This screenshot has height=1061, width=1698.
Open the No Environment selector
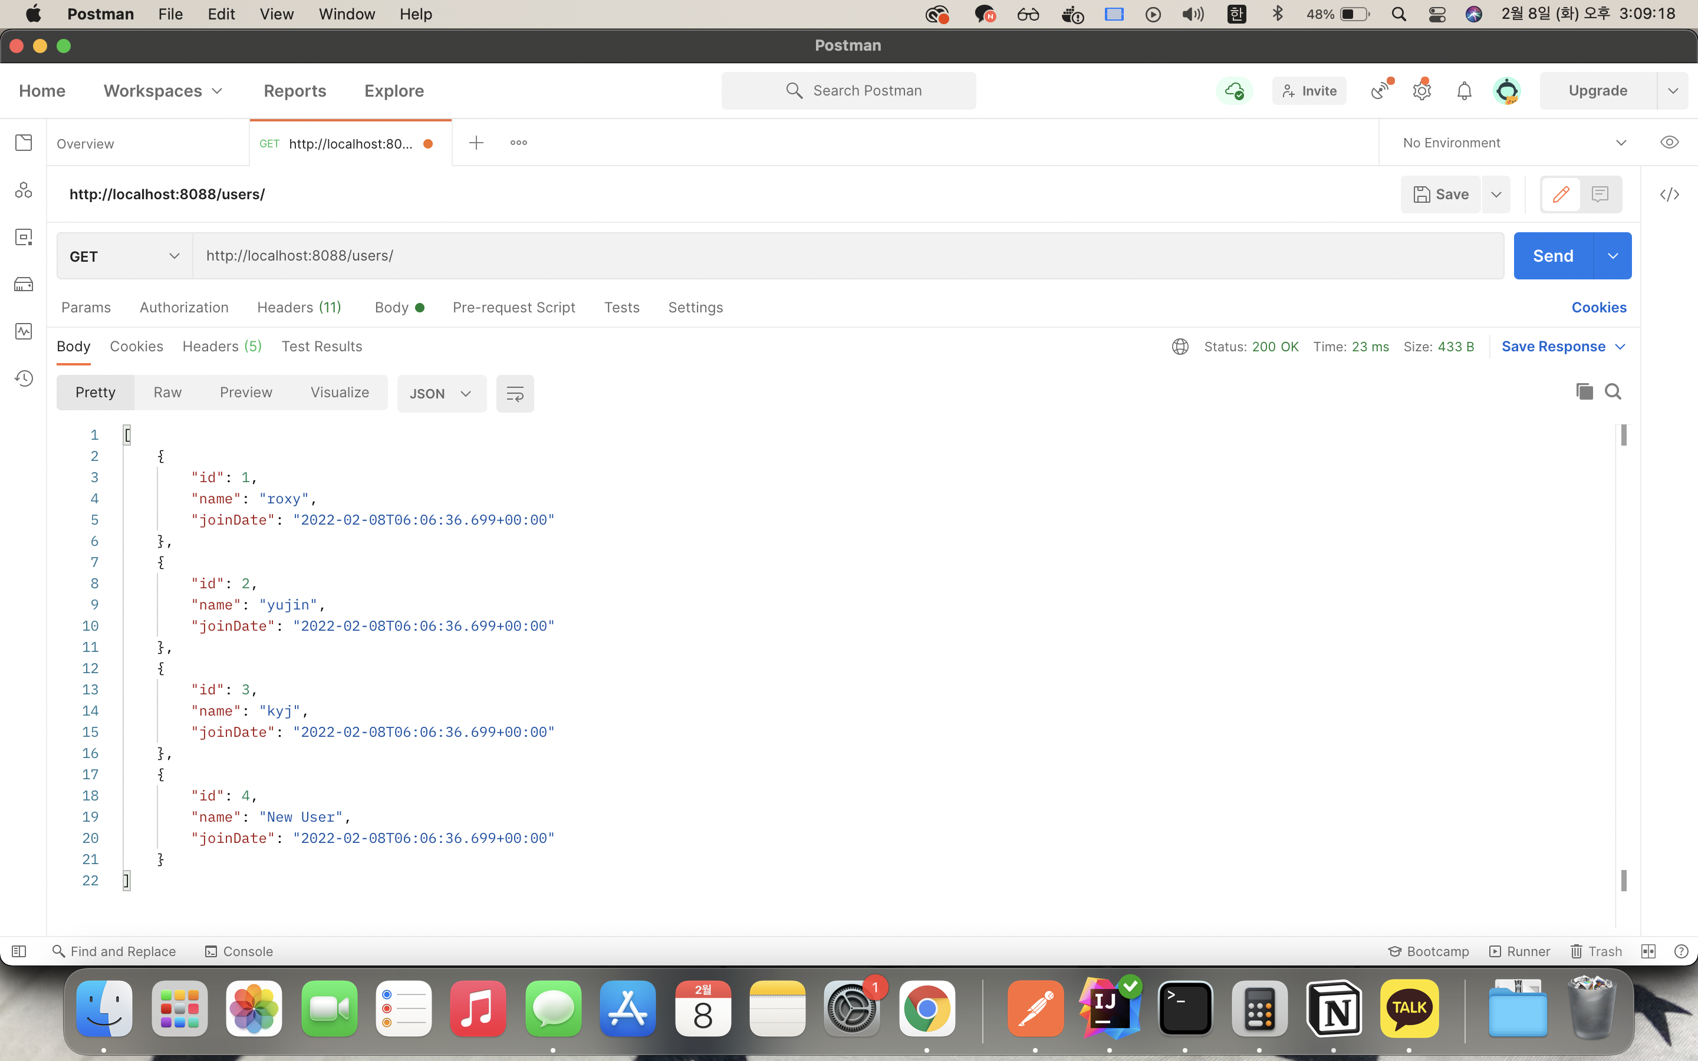[1513, 143]
